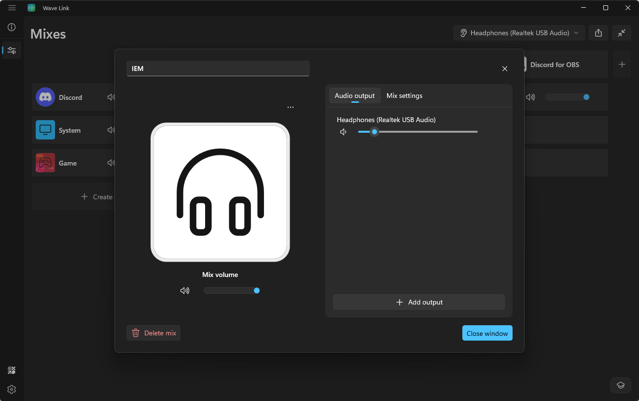The image size is (639, 401).
Task: Open the info page in sidebar
Action: click(12, 28)
